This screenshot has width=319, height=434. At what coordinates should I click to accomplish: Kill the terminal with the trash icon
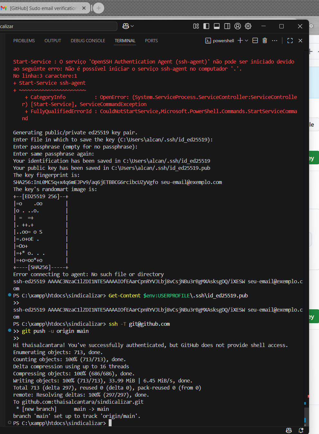pyautogui.click(x=265, y=40)
